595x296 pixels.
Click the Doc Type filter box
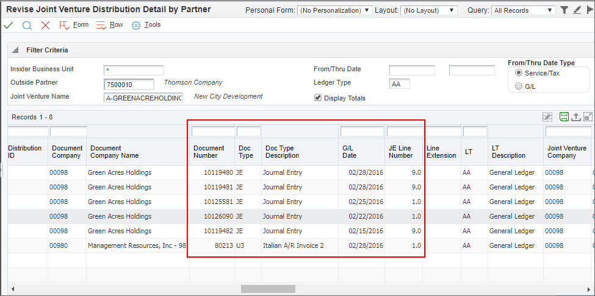pyautogui.click(x=248, y=132)
